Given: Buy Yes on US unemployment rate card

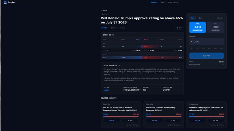Looking at the screenshot, I should click(x=197, y=121).
